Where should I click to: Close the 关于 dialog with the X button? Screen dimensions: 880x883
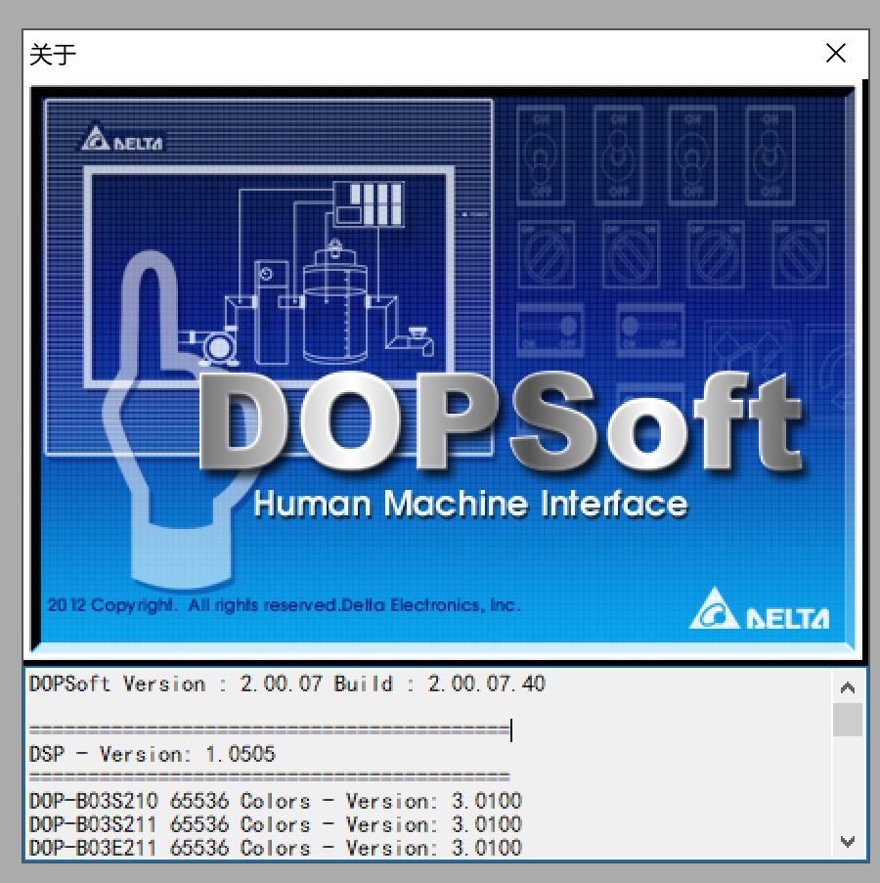point(836,54)
